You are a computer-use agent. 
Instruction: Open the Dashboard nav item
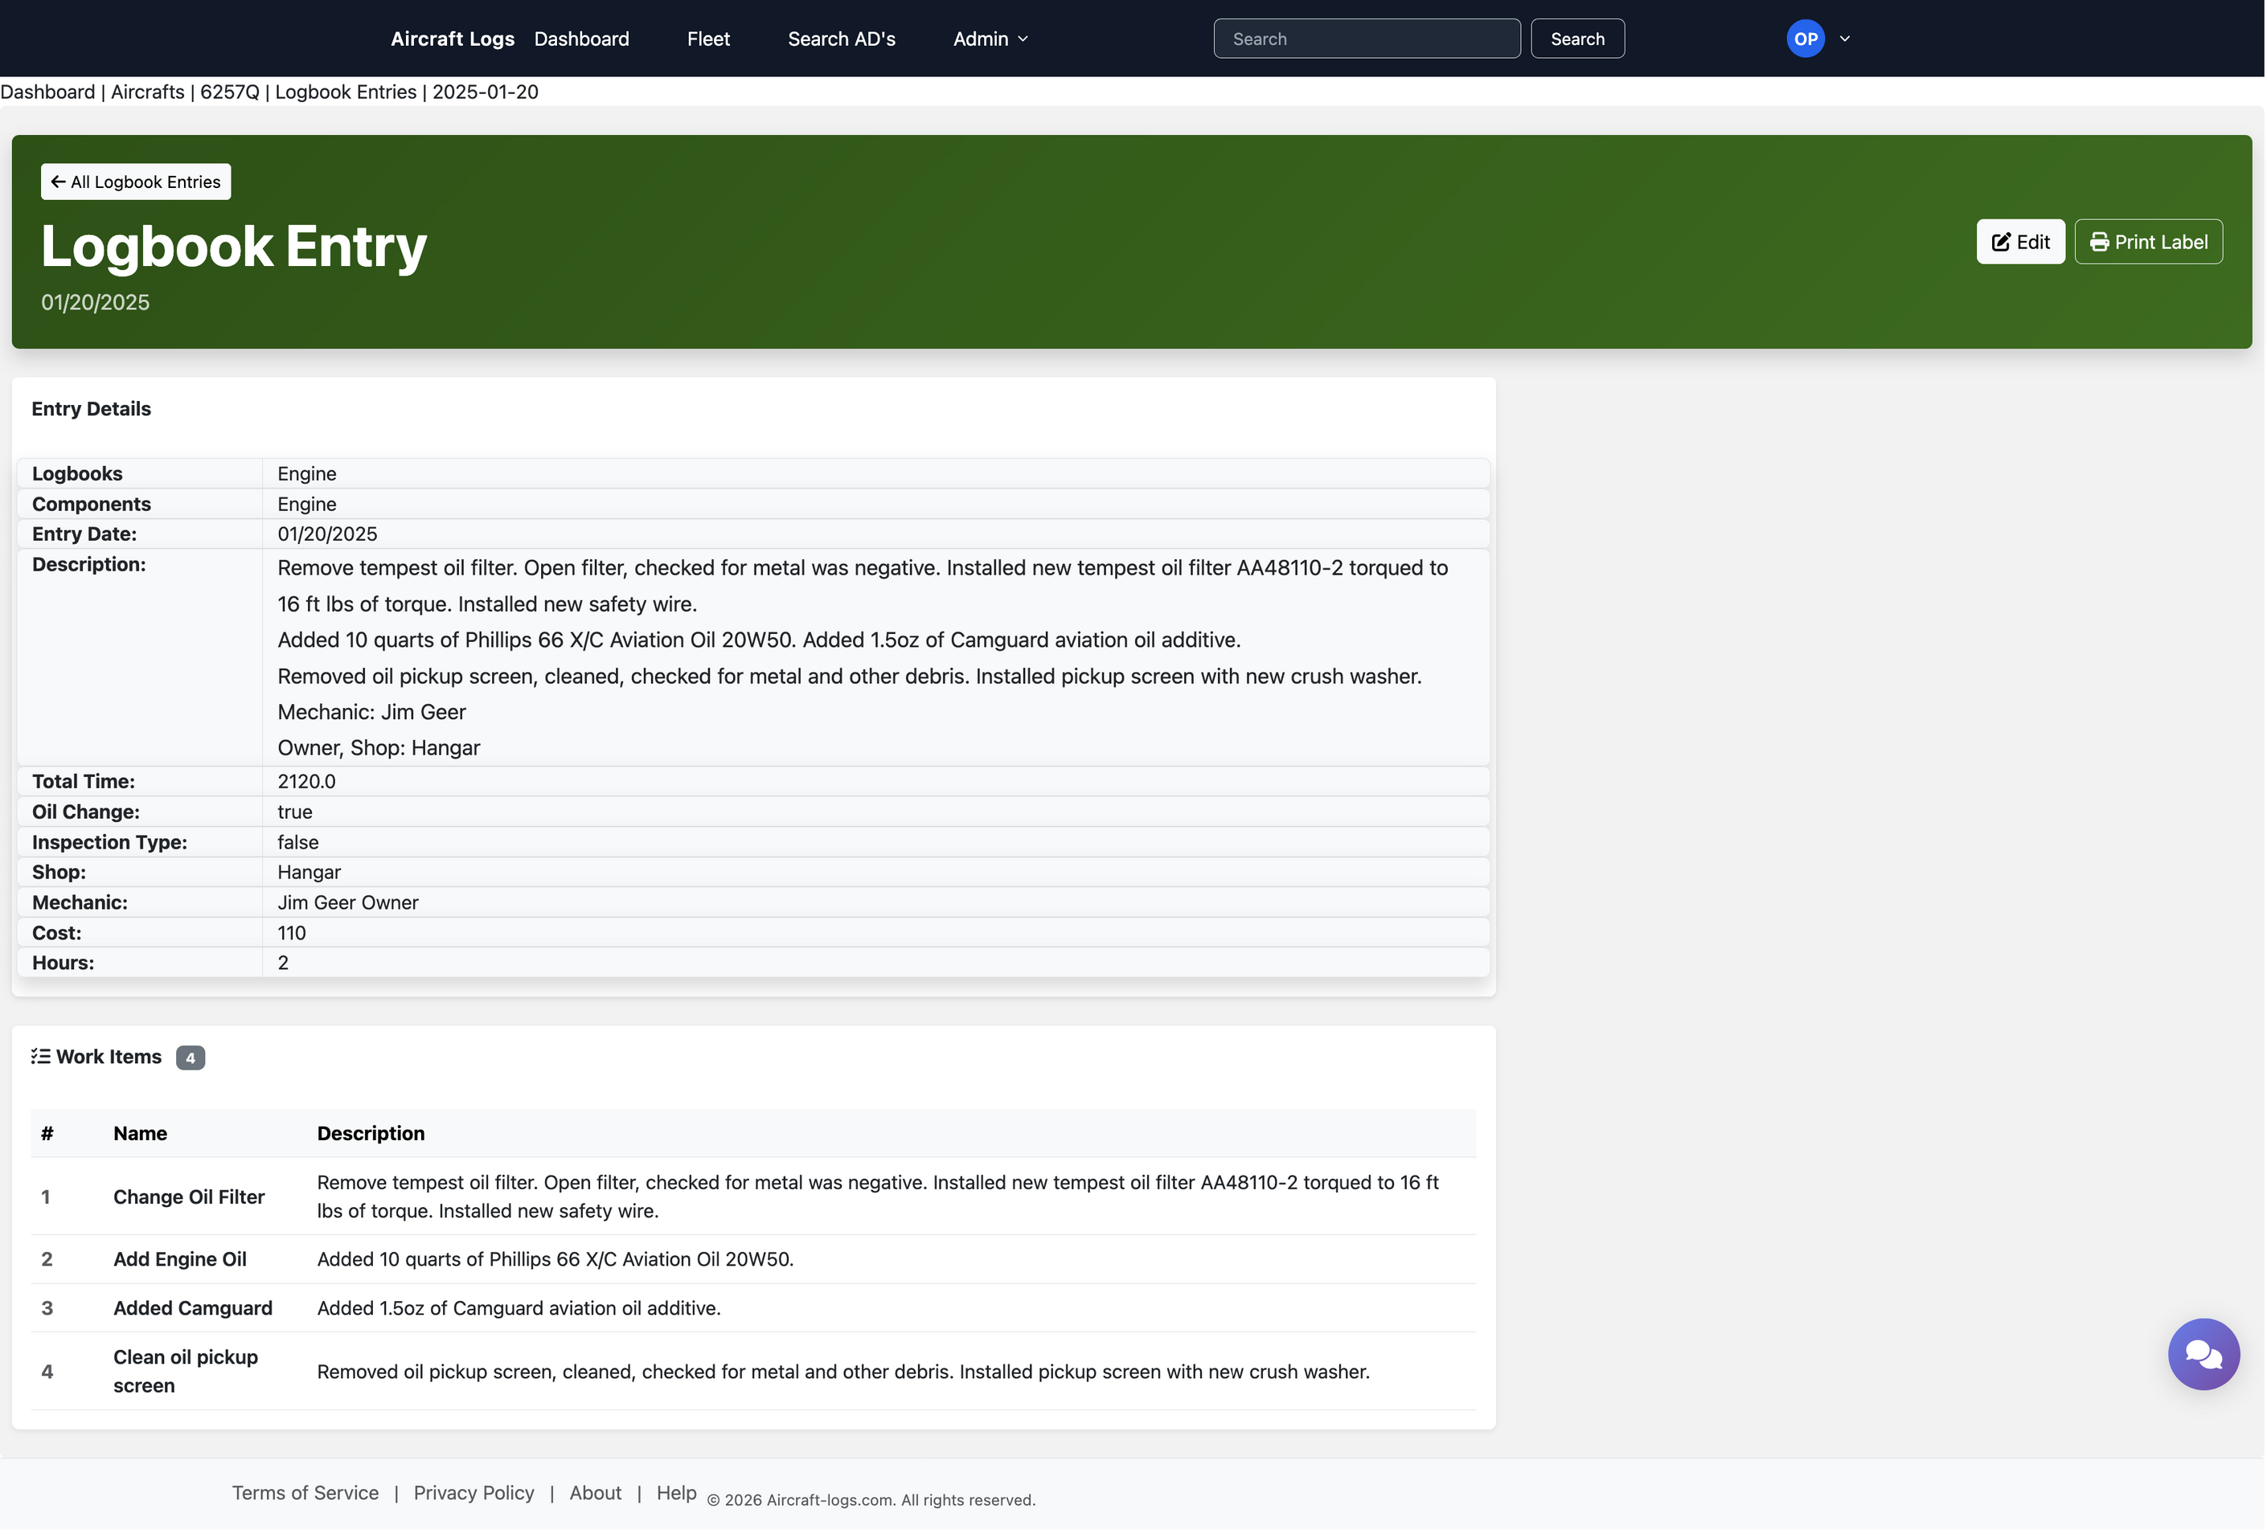coord(581,39)
